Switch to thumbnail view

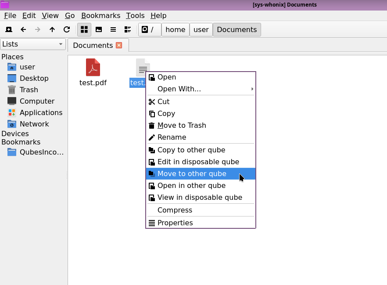(99, 29)
